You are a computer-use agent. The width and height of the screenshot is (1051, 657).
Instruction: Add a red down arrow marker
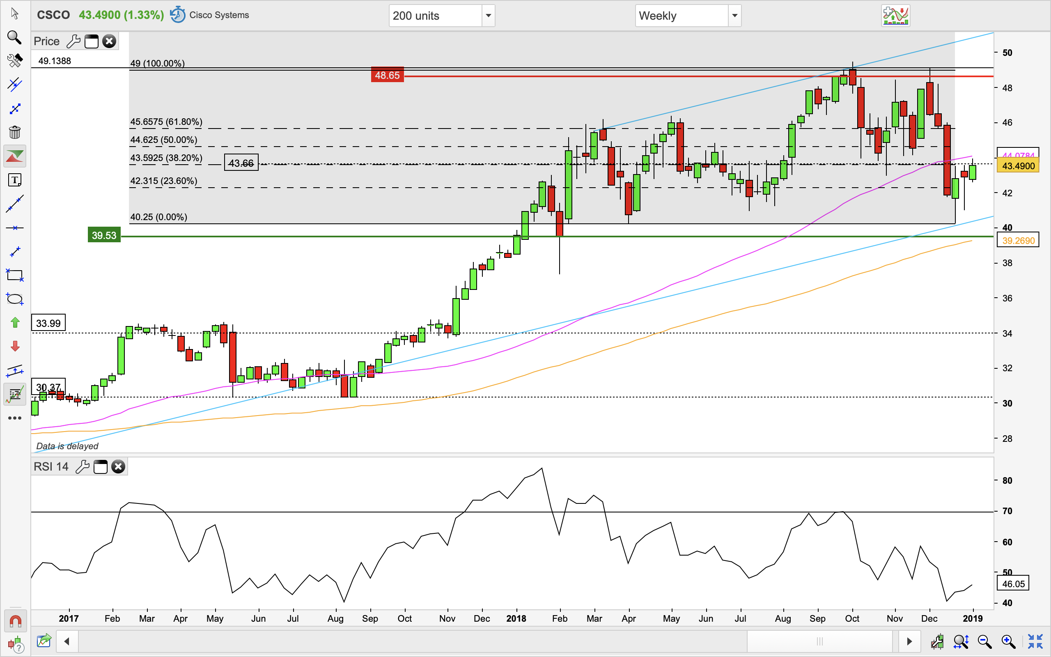tap(15, 346)
